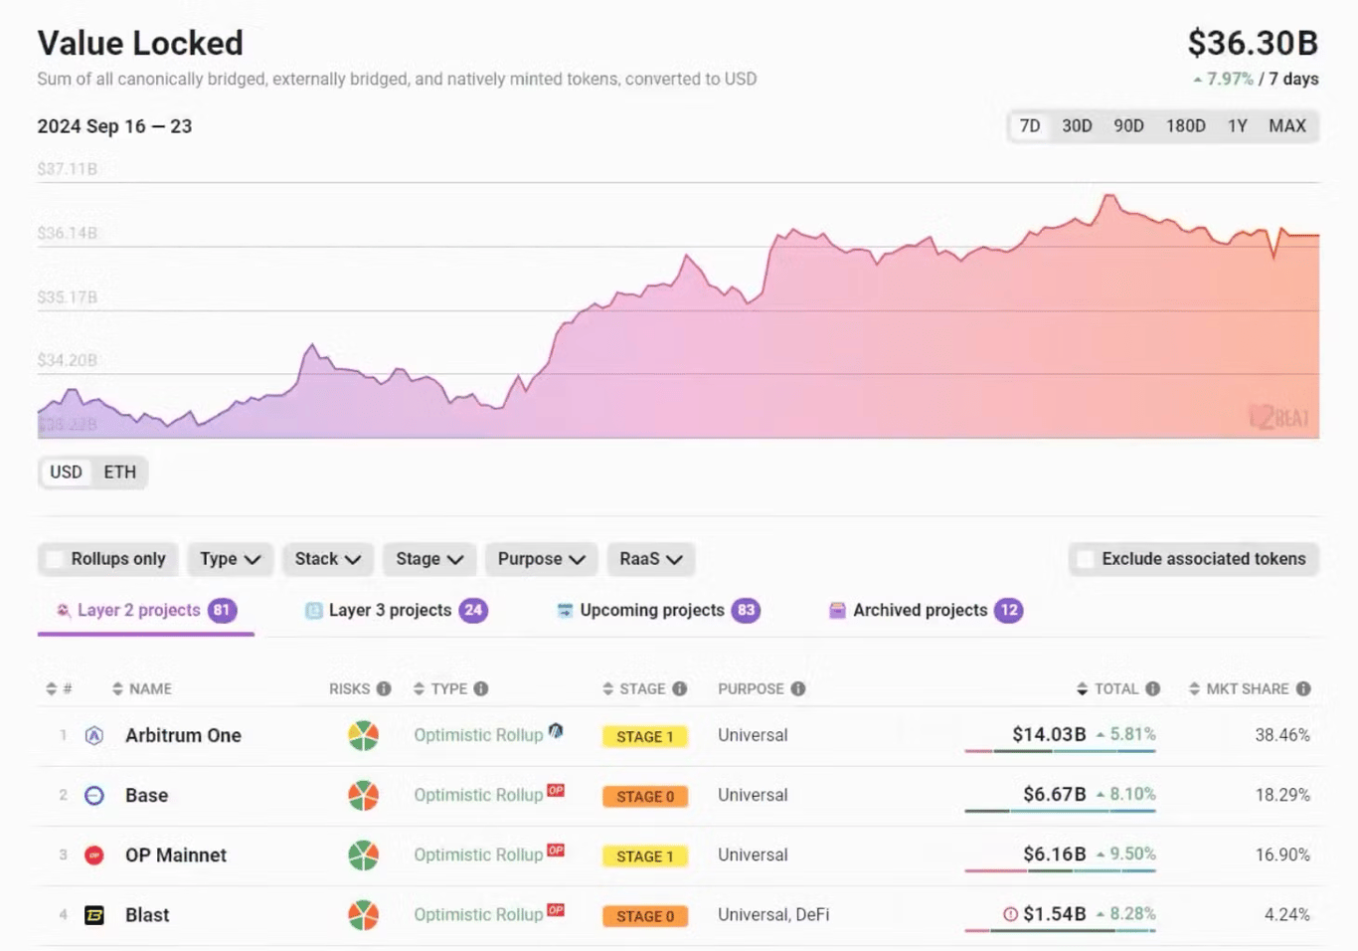This screenshot has width=1358, height=951.
Task: Select the 7D time range
Action: coord(1030,126)
